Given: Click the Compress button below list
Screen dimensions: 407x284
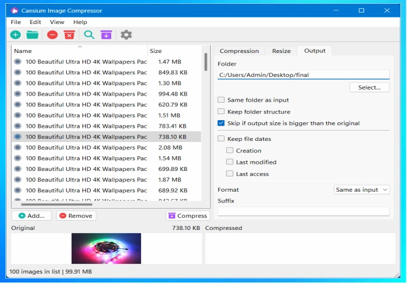Looking at the screenshot, I should tap(188, 216).
